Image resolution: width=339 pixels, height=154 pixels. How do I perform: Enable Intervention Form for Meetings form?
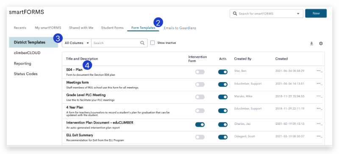pyautogui.click(x=200, y=85)
